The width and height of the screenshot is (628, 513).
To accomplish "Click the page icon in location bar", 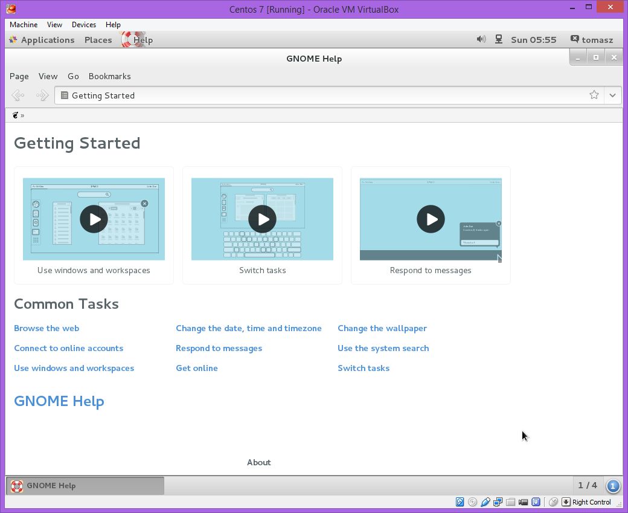I will pos(64,95).
